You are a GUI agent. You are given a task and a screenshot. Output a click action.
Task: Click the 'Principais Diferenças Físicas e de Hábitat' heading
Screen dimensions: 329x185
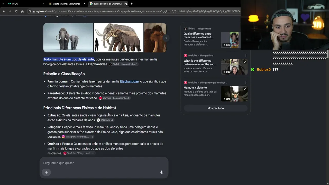tap(80, 108)
